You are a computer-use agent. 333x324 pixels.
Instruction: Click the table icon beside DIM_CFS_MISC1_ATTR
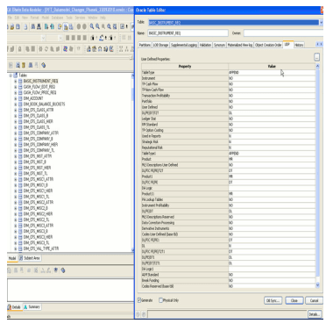[x=20, y=179]
